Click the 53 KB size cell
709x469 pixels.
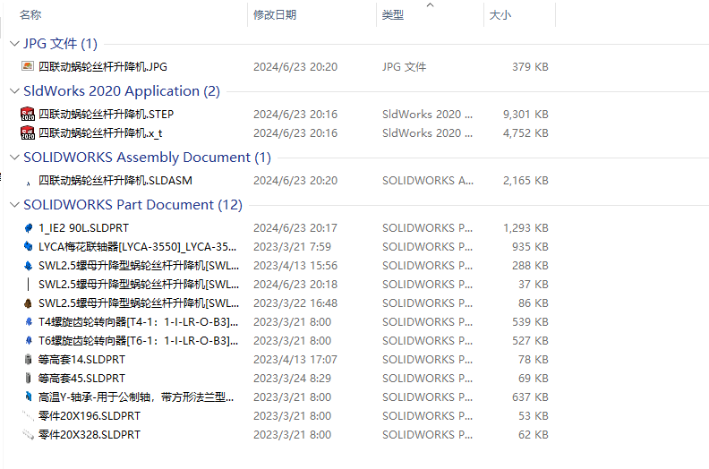click(x=534, y=415)
